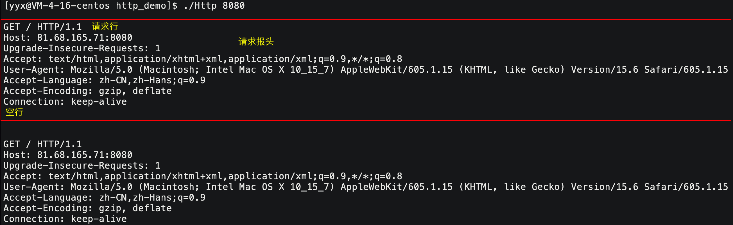Click the ./Http 8080 command text
This screenshot has height=225, width=733.
point(214,6)
